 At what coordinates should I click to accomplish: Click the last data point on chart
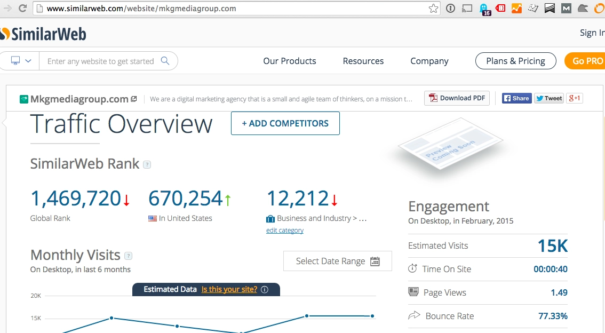pyautogui.click(x=372, y=316)
